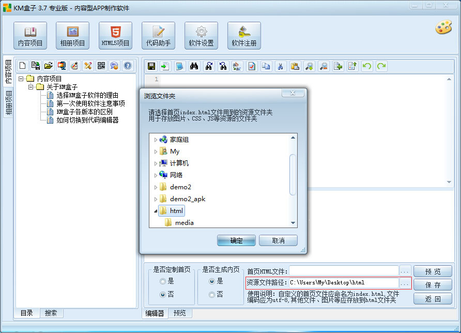Click the paint palette theme icon
Viewport: 461px width, 333px height.
[x=74, y=66]
